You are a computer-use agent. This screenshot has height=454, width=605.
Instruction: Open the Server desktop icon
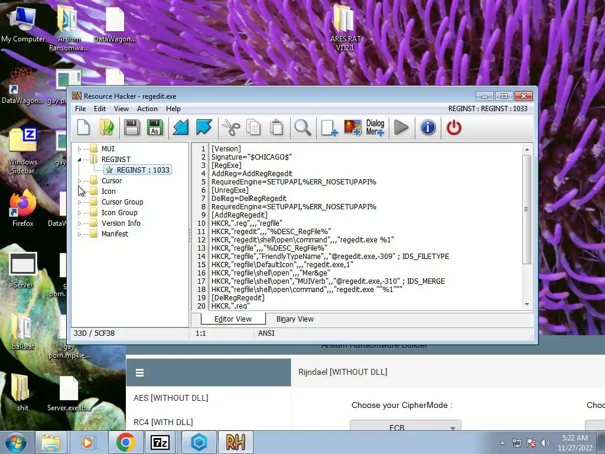pyautogui.click(x=23, y=270)
